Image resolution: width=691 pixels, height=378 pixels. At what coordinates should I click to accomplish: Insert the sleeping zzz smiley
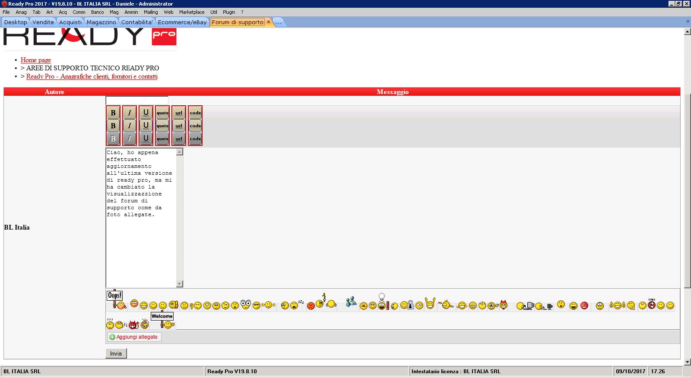[x=297, y=305]
